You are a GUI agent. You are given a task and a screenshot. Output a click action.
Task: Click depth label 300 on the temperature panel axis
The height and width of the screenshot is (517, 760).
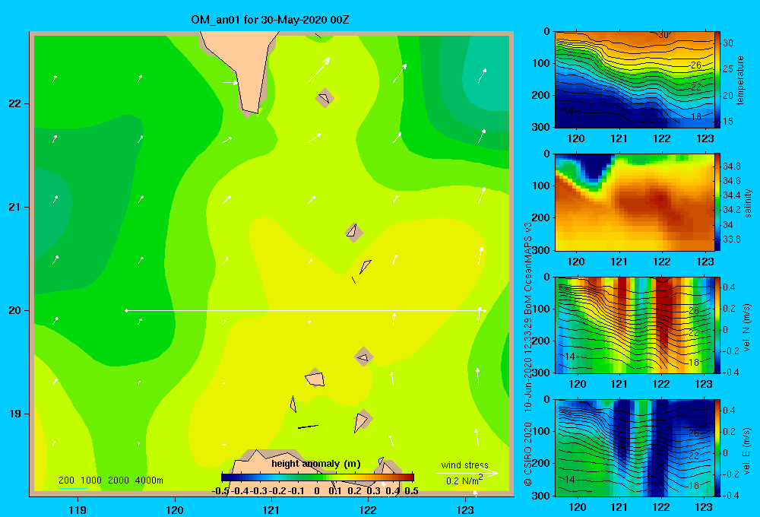click(x=540, y=127)
